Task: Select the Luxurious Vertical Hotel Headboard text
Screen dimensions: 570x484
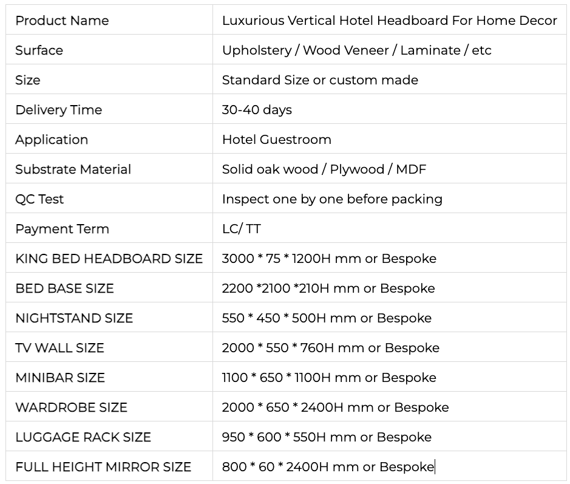Action: click(389, 21)
